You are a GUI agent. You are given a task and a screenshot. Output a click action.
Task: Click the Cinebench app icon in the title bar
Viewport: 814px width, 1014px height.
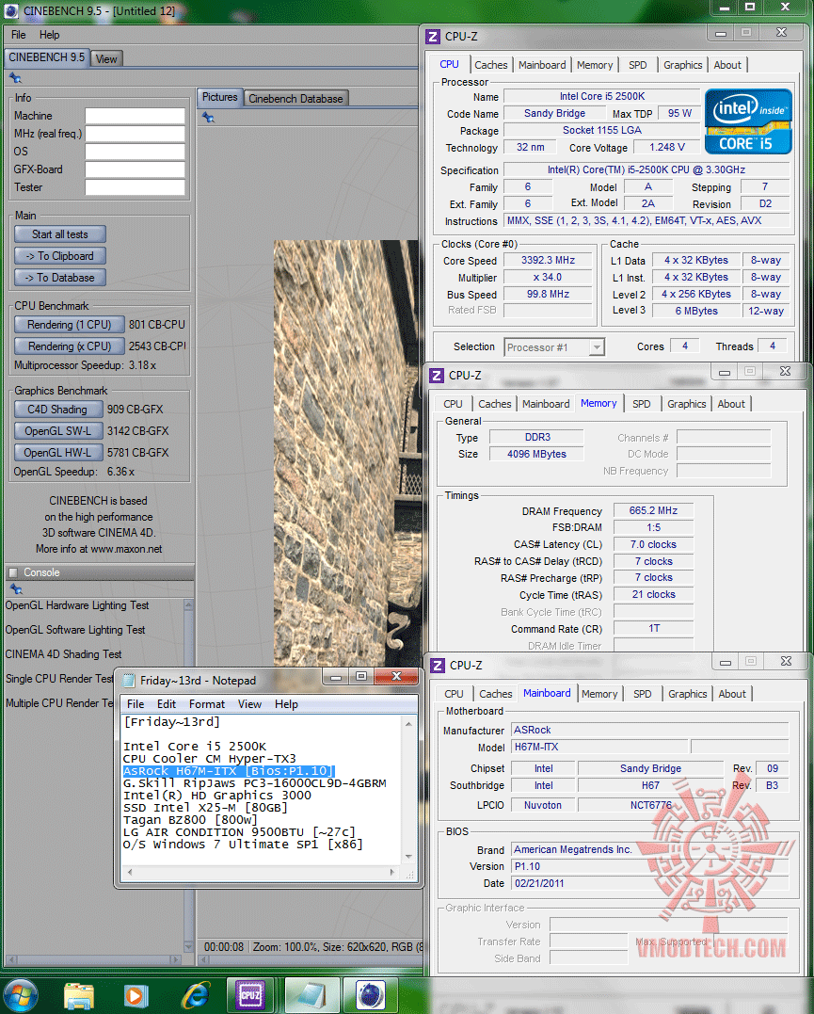tap(11, 11)
